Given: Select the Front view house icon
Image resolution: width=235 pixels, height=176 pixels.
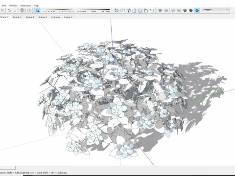Looking at the screenshot, I should pyautogui.click(x=128, y=10).
